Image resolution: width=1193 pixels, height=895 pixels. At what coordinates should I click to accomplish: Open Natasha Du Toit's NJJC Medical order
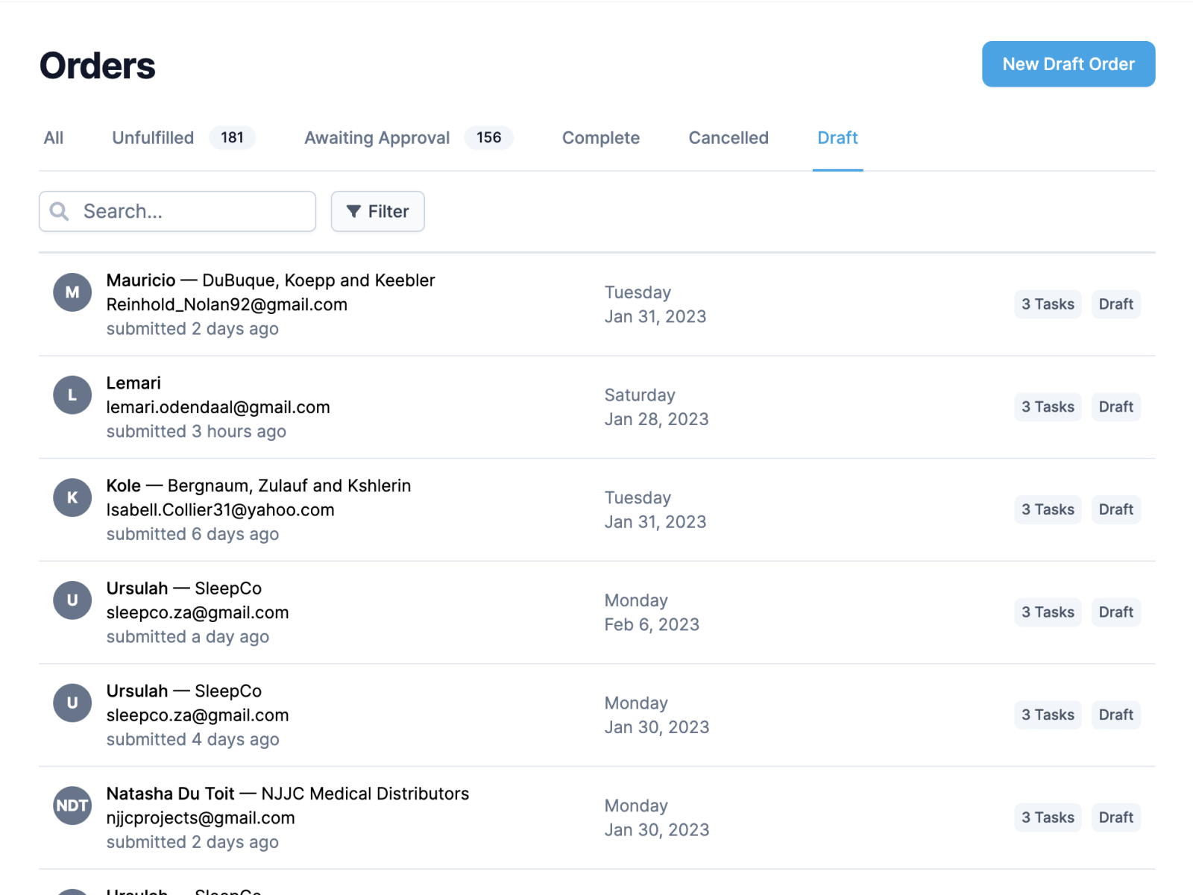tap(287, 794)
